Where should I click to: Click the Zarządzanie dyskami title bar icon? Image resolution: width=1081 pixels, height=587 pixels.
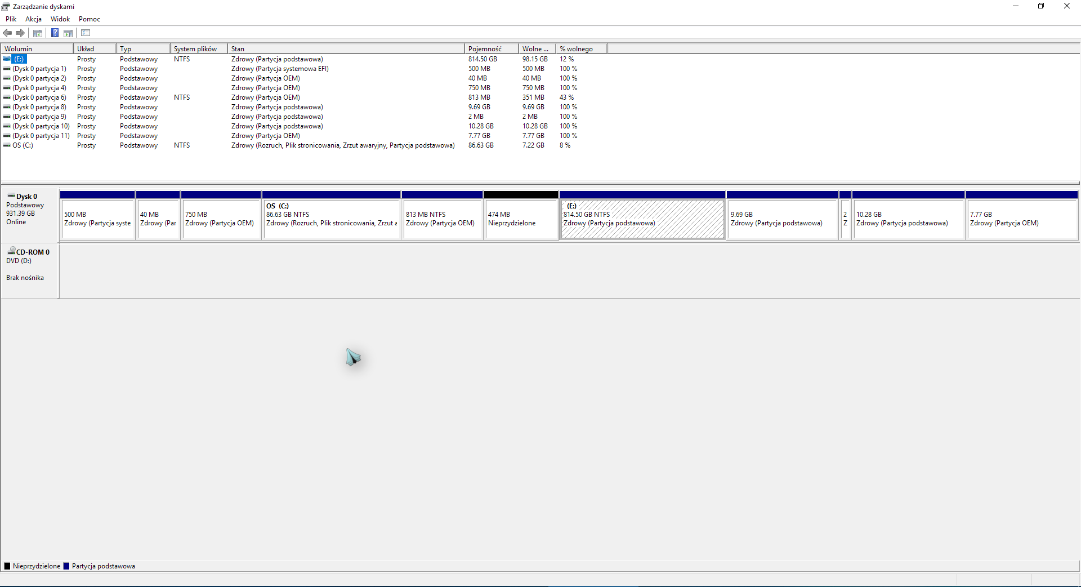click(x=6, y=6)
